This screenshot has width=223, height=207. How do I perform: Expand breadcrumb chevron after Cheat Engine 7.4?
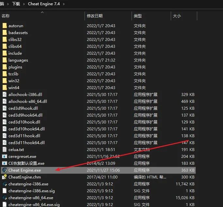coord(64,4)
